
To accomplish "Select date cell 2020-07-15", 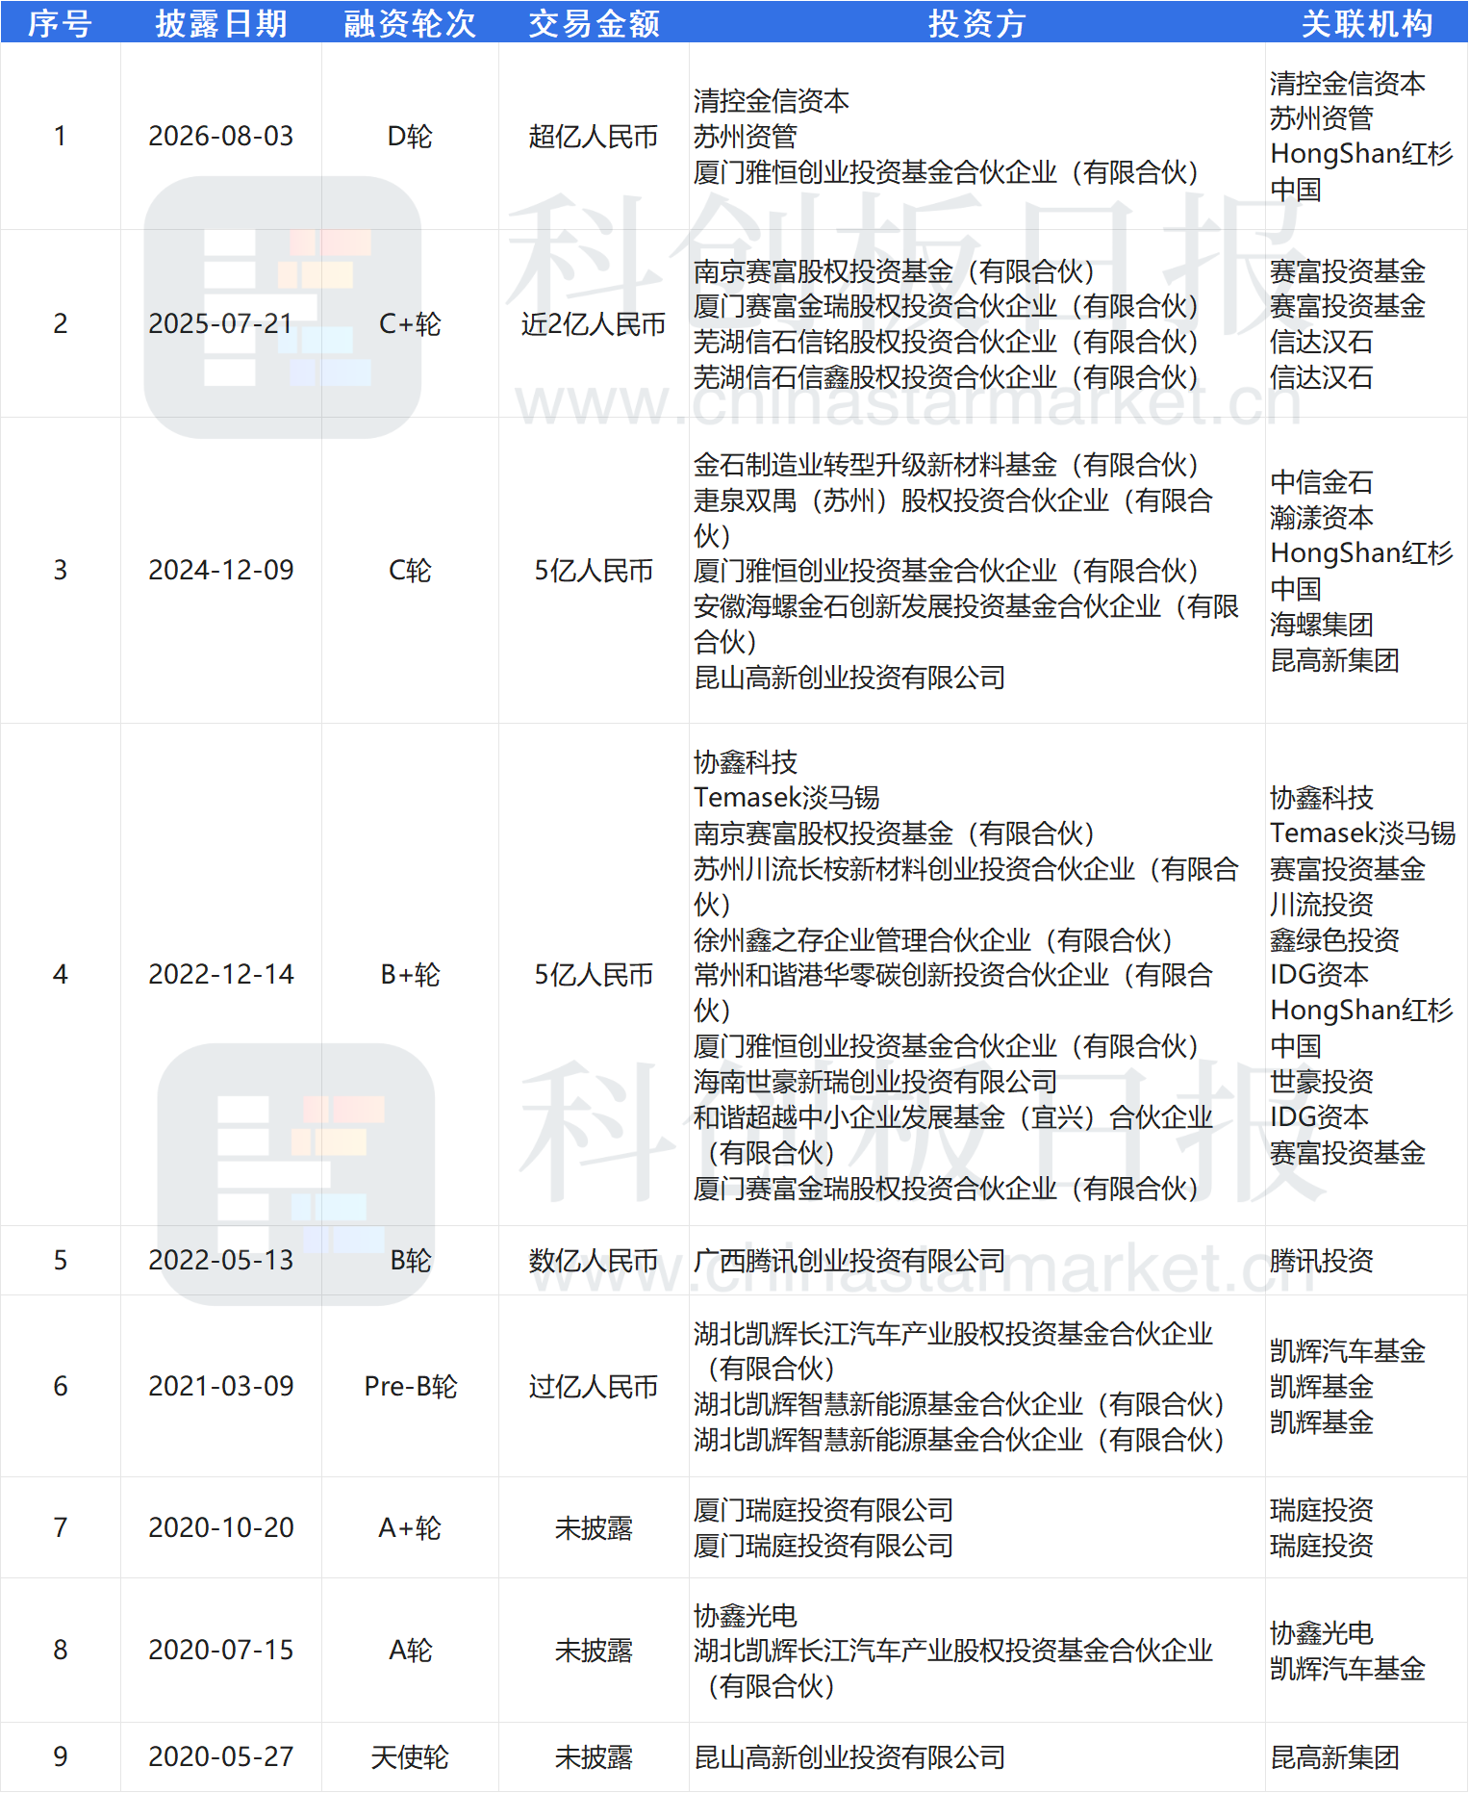I will click(x=221, y=1650).
